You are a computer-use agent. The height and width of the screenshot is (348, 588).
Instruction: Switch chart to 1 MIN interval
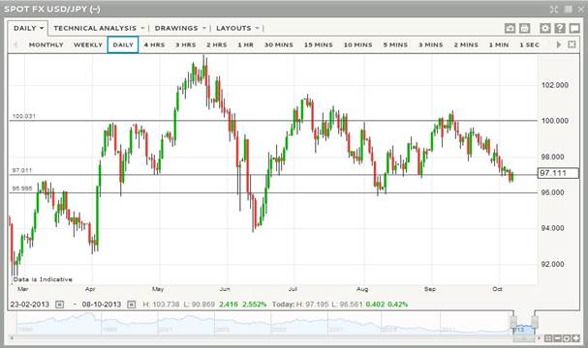tap(499, 44)
